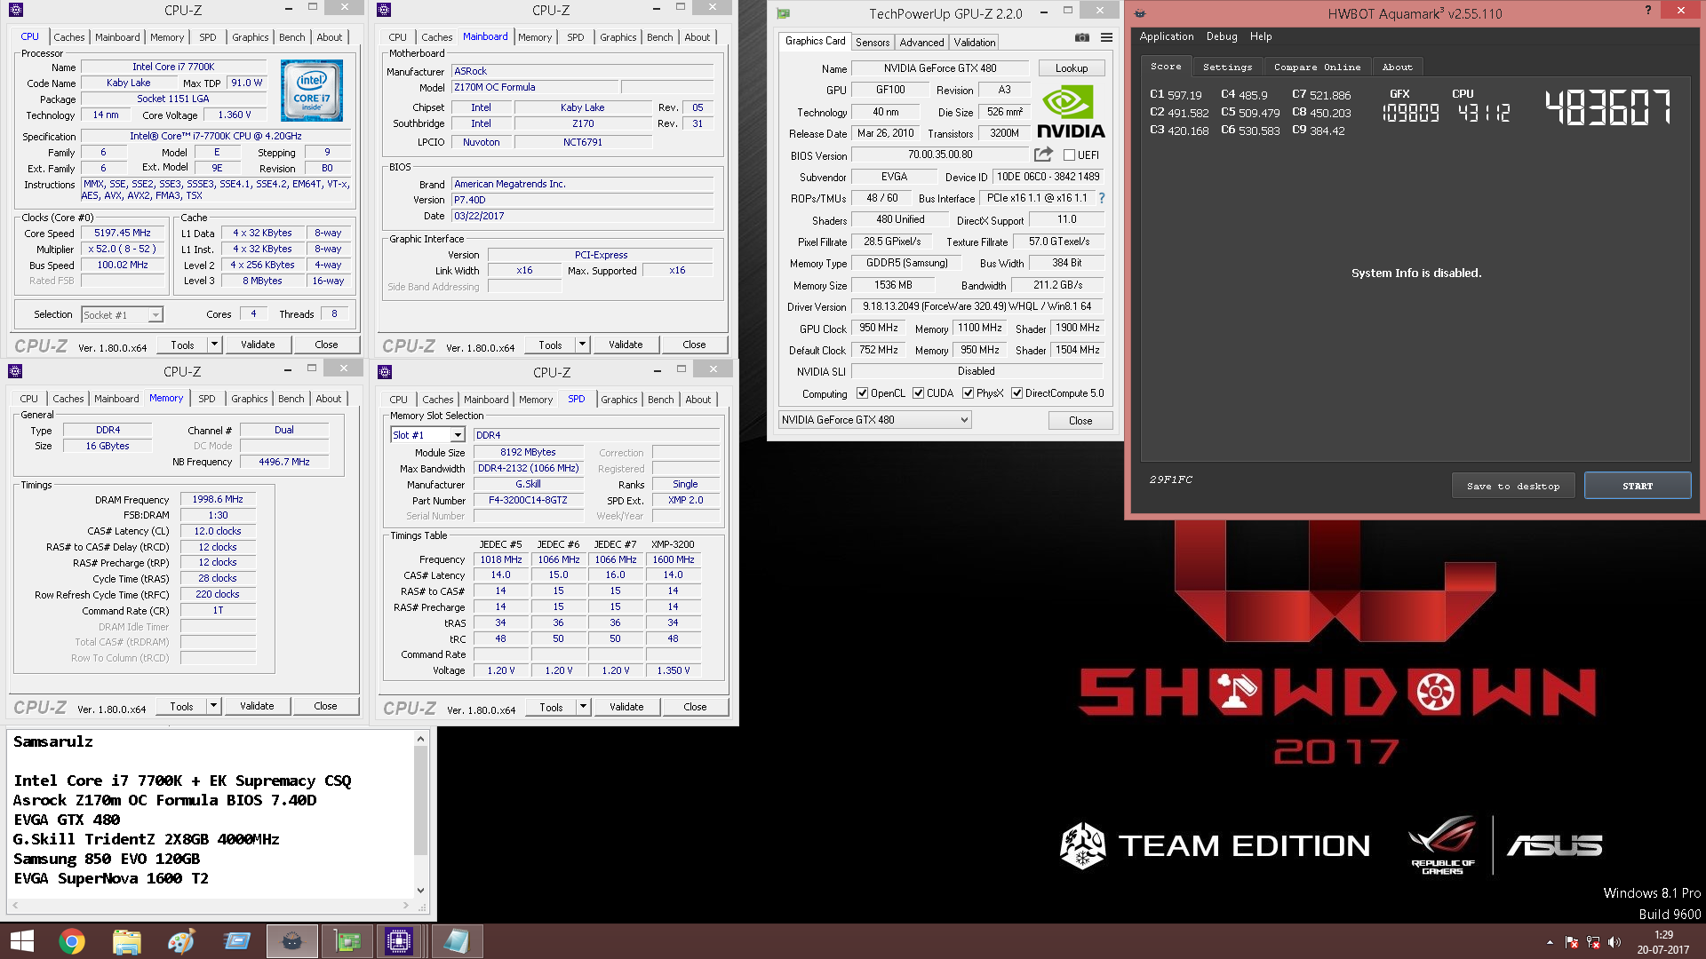Image resolution: width=1706 pixels, height=959 pixels.
Task: Click the GPU name field NVIDIA GeForce GTX 480
Action: pyautogui.click(x=940, y=68)
